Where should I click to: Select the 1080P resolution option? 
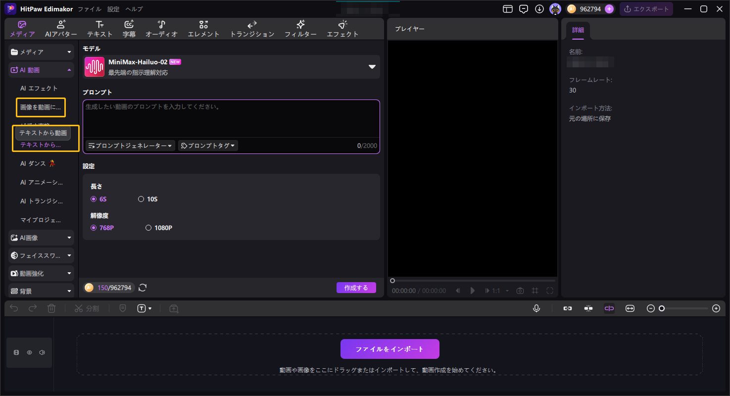[x=148, y=227]
